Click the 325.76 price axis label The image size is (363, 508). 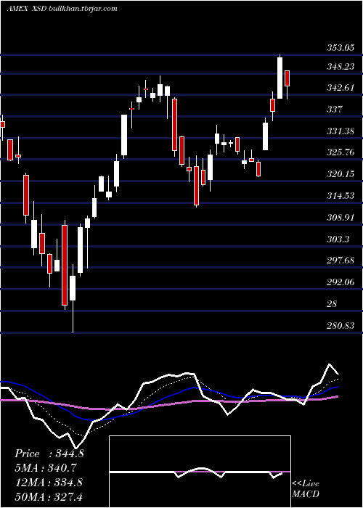point(340,152)
